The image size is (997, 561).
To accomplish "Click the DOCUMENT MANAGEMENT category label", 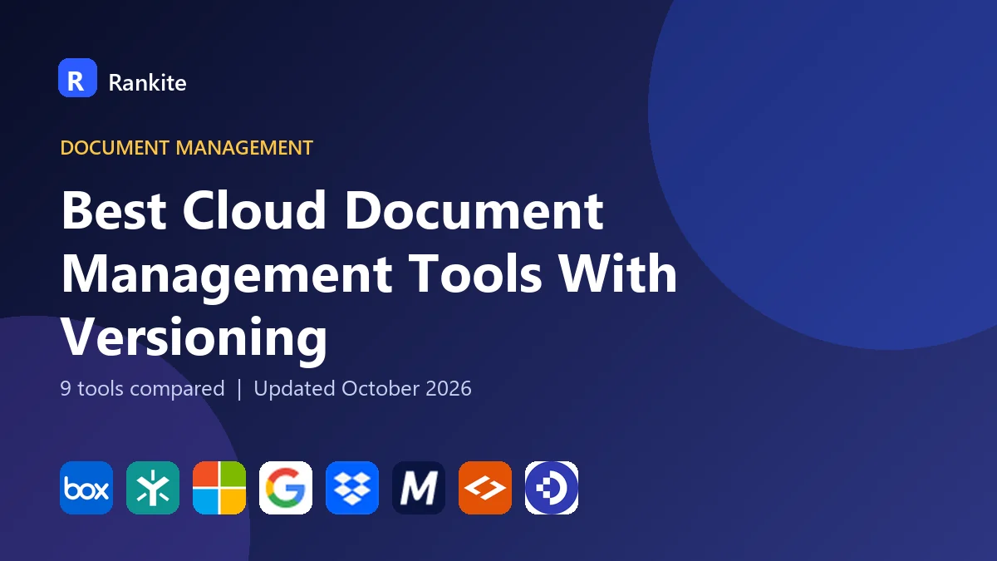I will point(187,148).
